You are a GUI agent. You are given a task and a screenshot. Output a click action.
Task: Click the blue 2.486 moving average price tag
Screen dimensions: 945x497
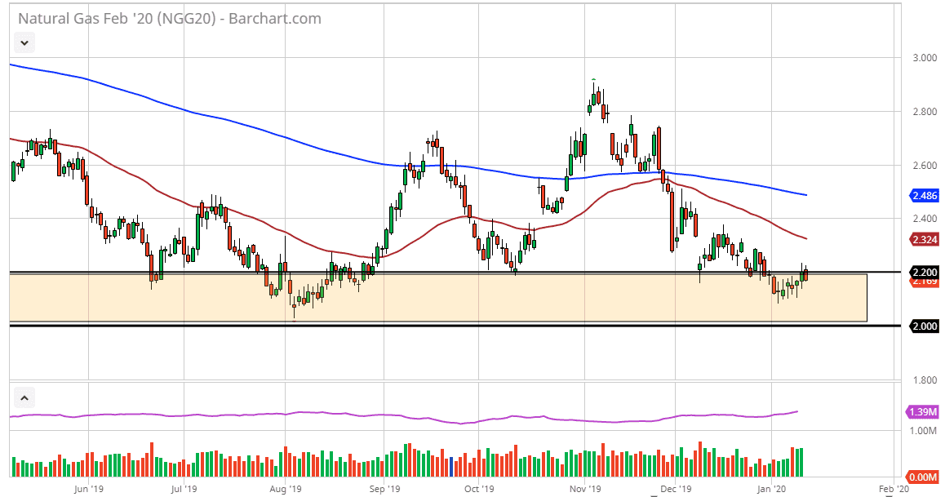coord(923,196)
